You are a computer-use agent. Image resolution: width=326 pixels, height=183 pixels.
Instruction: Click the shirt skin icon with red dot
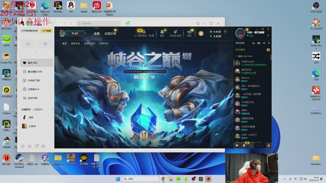(36, 146)
